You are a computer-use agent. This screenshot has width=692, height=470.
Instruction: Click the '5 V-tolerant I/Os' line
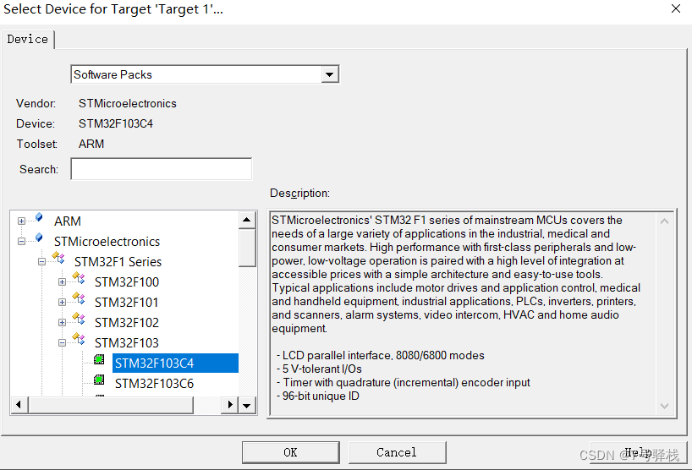[x=319, y=369]
